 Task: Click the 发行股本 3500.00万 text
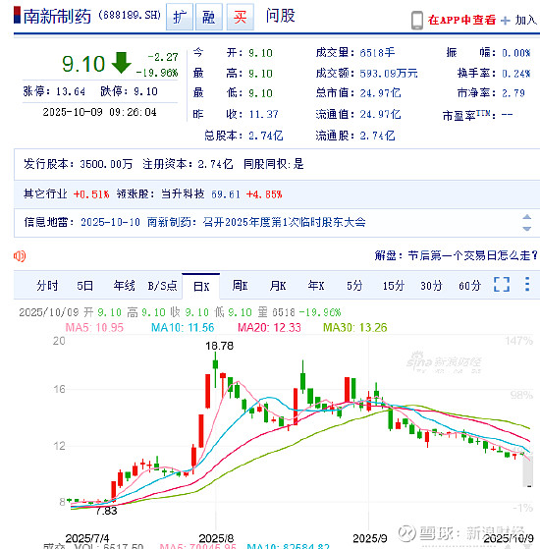tap(78, 164)
